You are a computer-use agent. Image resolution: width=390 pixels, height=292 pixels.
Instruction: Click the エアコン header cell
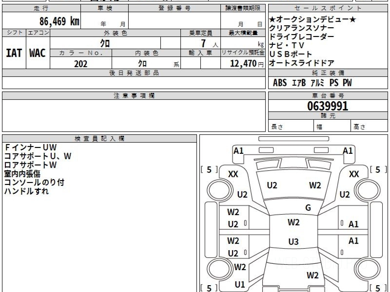(38, 33)
